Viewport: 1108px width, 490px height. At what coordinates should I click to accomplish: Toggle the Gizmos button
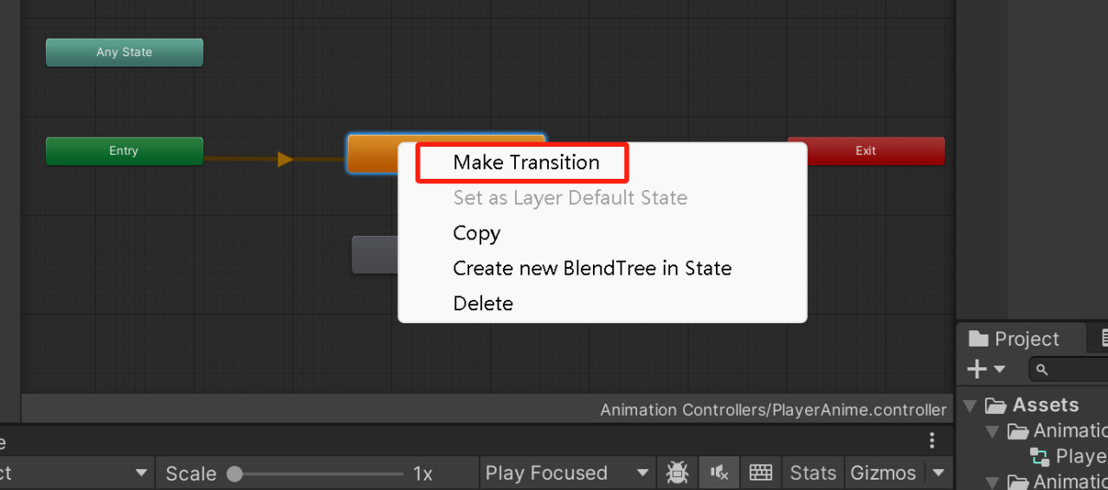[883, 474]
